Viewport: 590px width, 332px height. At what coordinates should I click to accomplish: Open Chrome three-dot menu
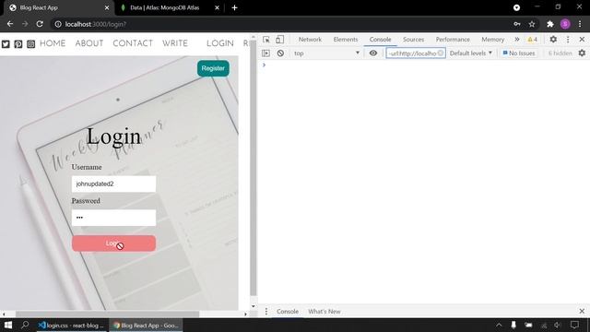pos(580,24)
